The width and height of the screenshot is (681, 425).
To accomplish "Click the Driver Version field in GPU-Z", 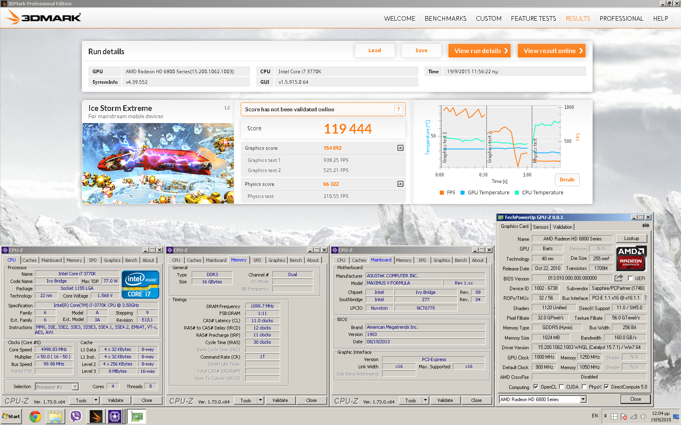I will click(x=589, y=347).
